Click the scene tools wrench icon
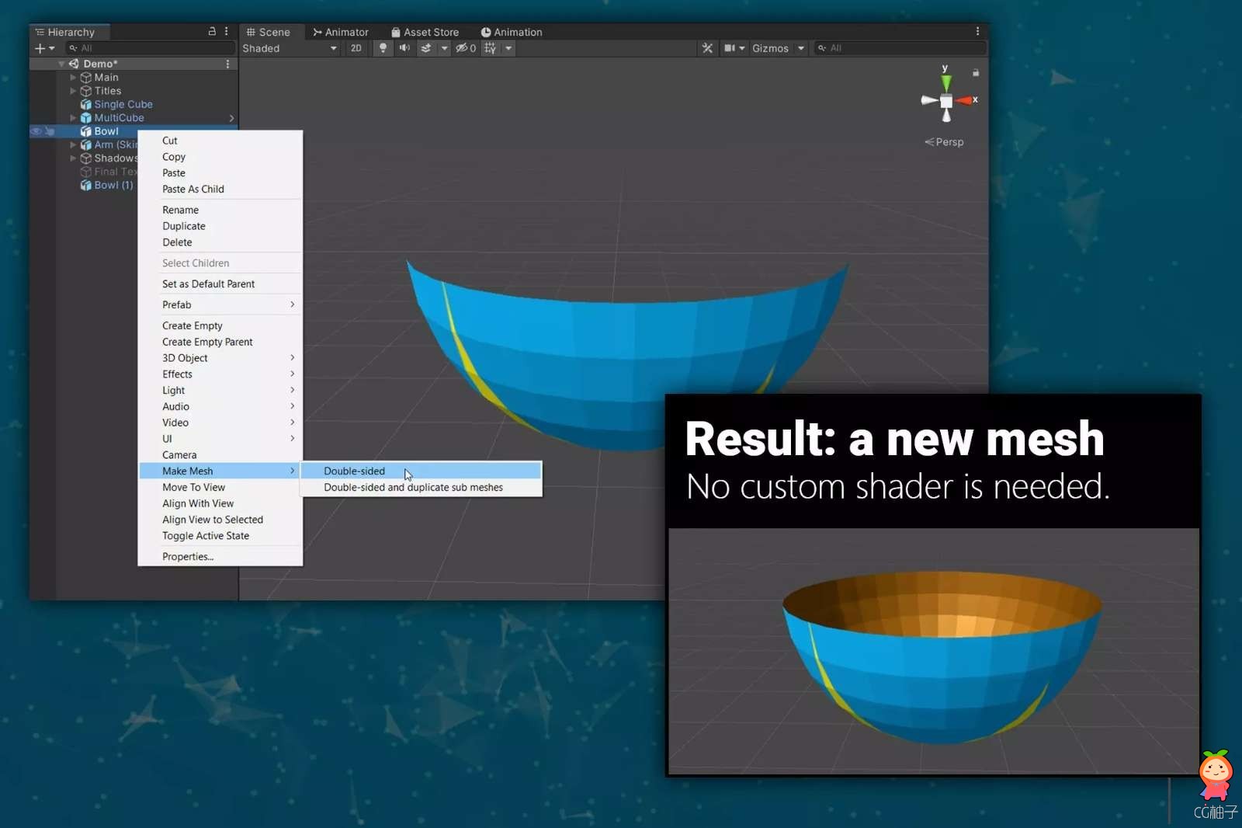 (x=707, y=48)
